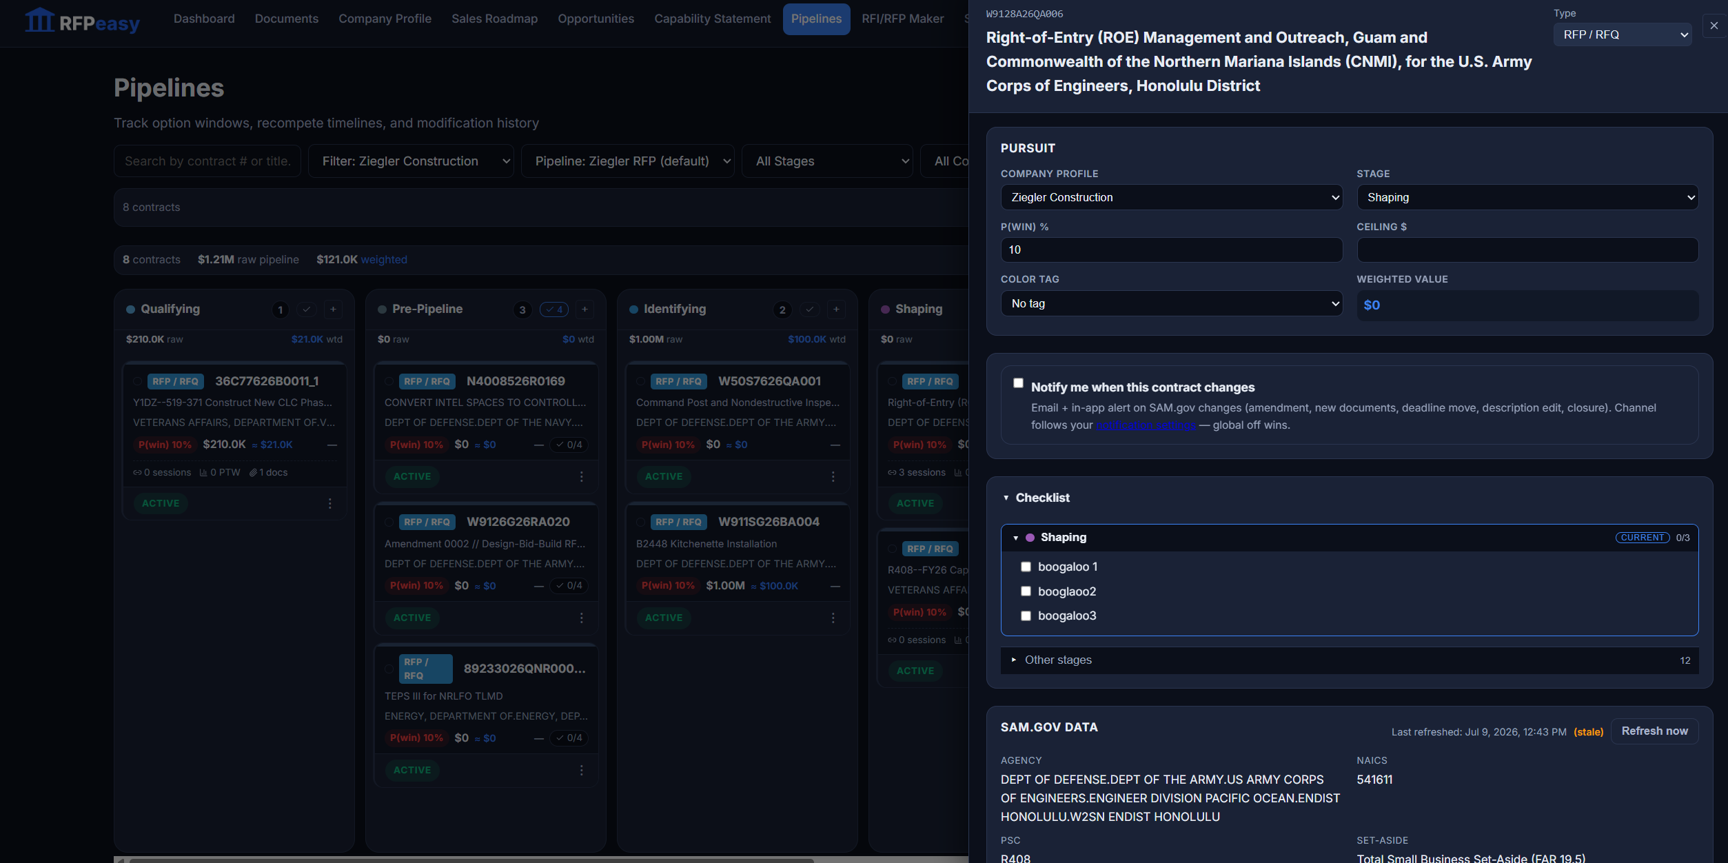Open the notification settings link
This screenshot has width=1728, height=863.
[x=1146, y=425]
